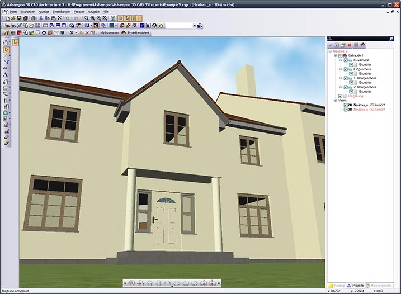
Task: Uncheck the Gebäude 1 checkbox
Action: (340, 56)
